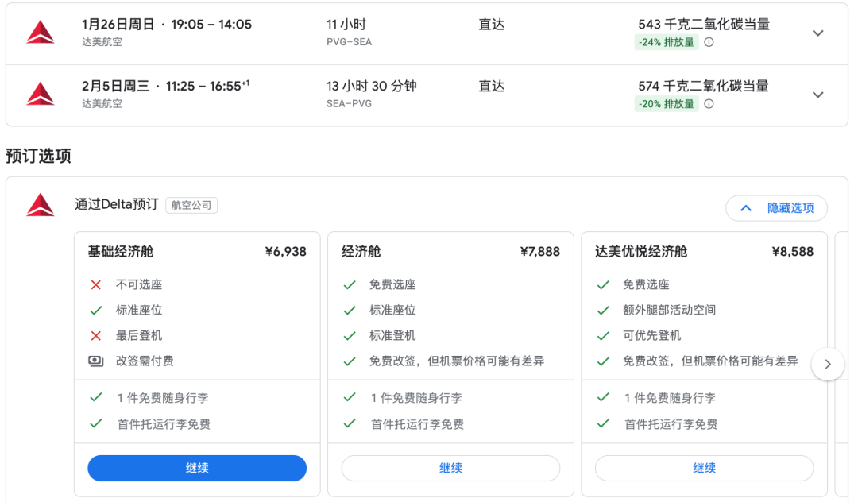Click the -24% 排放量 green badge
This screenshot has height=502, width=858.
666,42
